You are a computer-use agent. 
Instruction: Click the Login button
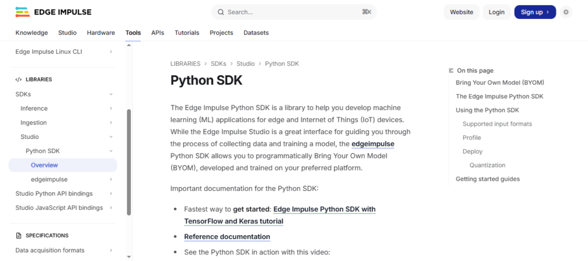(x=497, y=12)
